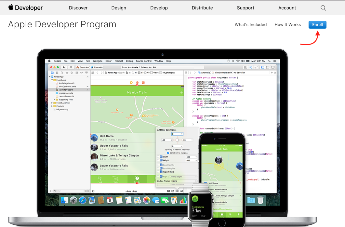Click the Trash icon in the Dock

[260, 200]
